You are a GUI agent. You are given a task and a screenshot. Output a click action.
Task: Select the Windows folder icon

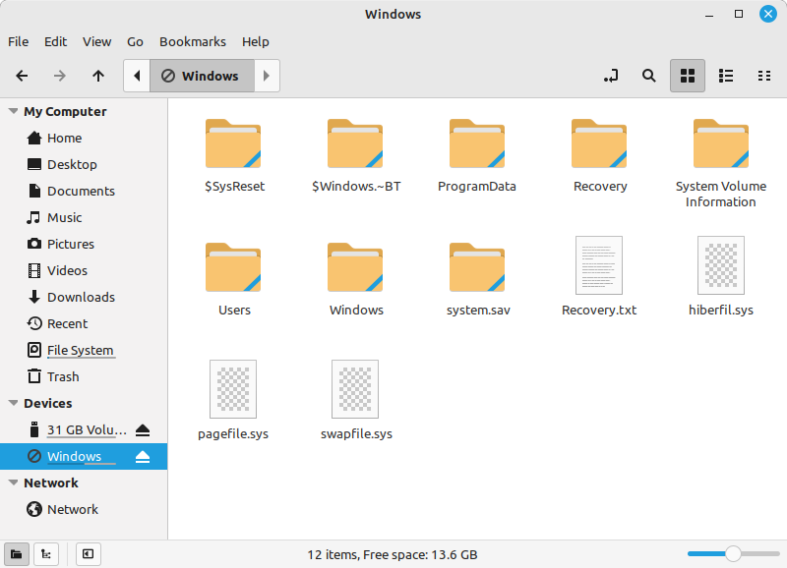click(355, 267)
